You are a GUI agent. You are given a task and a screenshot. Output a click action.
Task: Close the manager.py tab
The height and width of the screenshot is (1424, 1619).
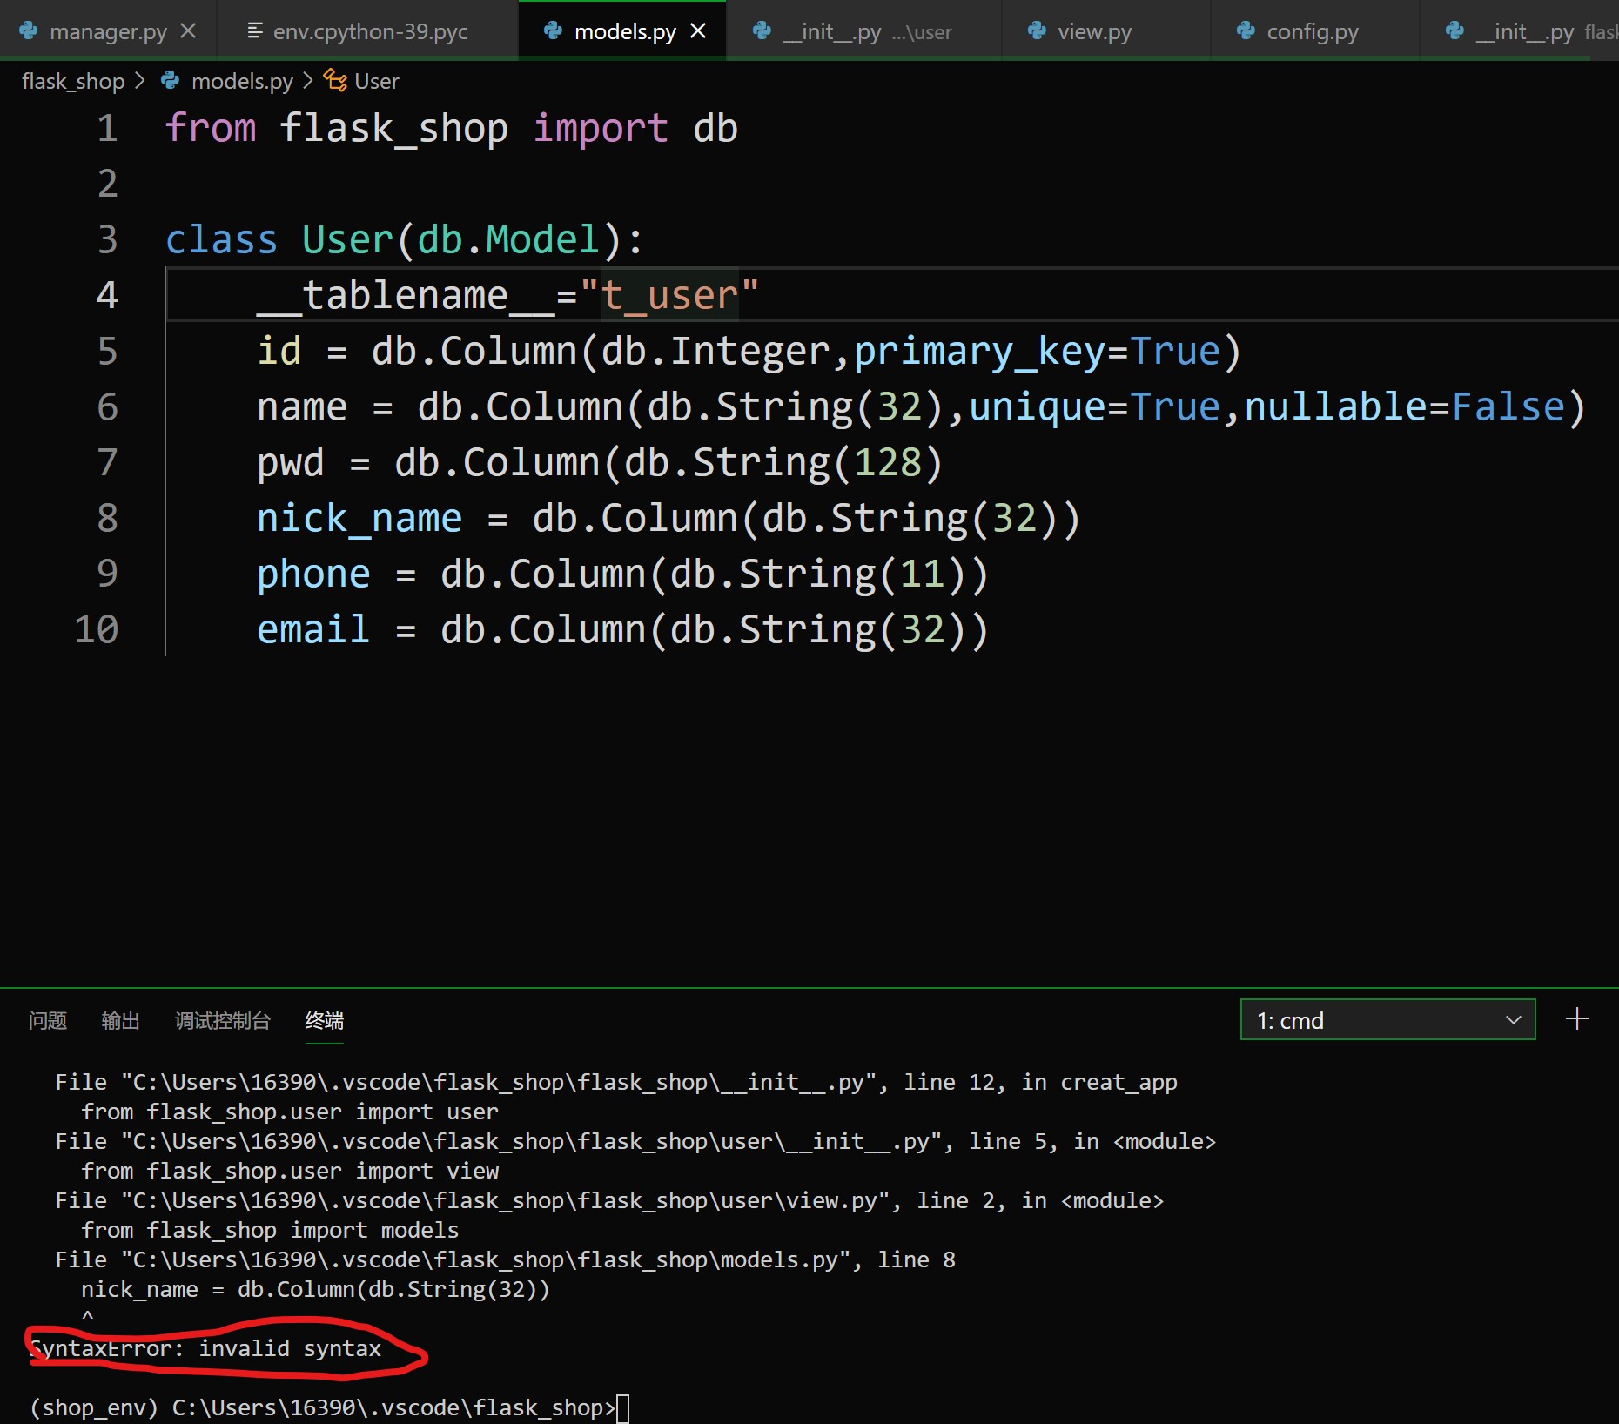click(188, 31)
